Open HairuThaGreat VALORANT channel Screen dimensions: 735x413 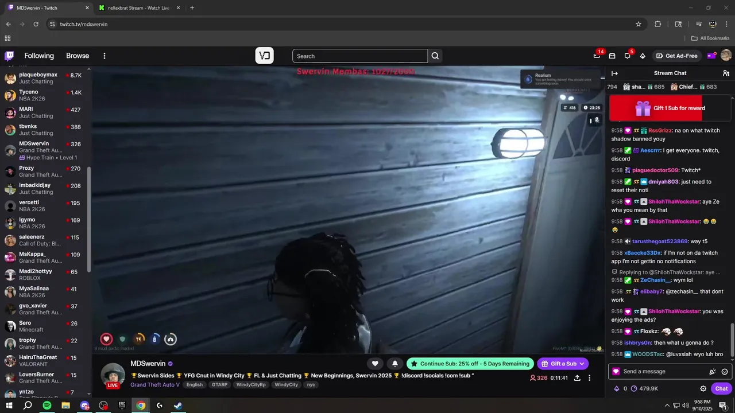[45, 361]
